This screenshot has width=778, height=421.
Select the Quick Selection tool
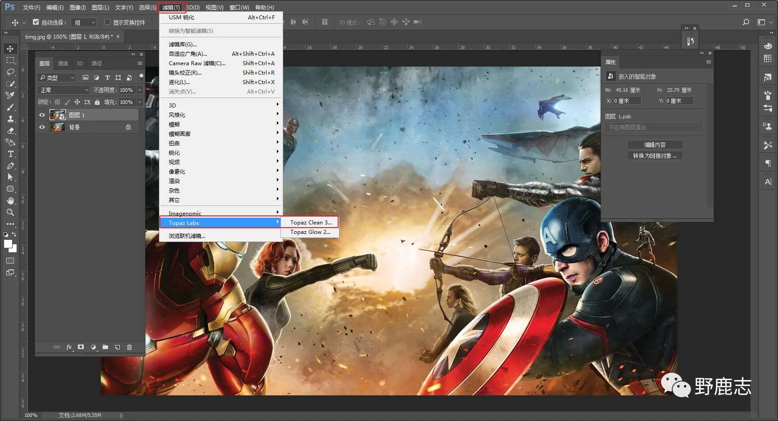coord(10,84)
